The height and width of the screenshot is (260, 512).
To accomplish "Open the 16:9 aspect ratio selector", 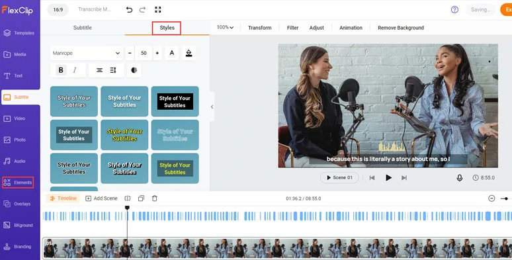I will coord(58,9).
